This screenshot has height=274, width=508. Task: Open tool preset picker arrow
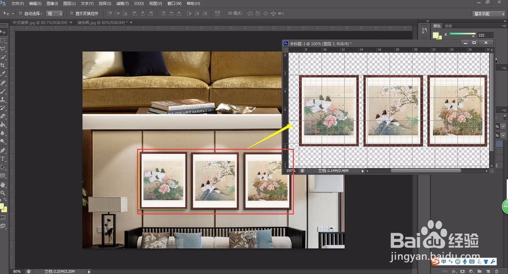point(13,14)
